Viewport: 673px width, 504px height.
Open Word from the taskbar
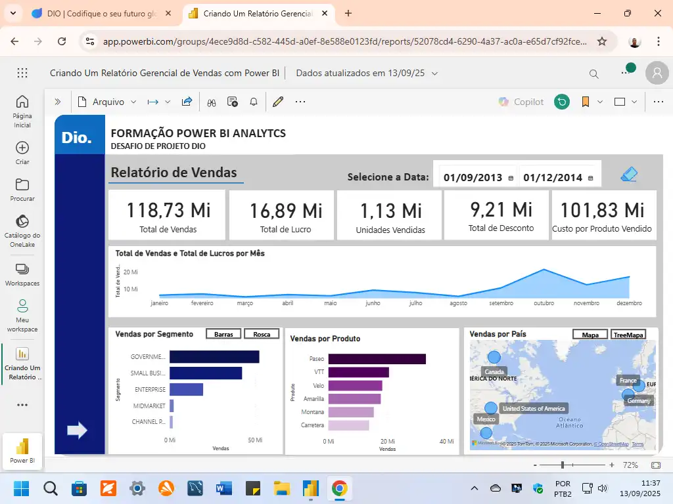coord(224,488)
